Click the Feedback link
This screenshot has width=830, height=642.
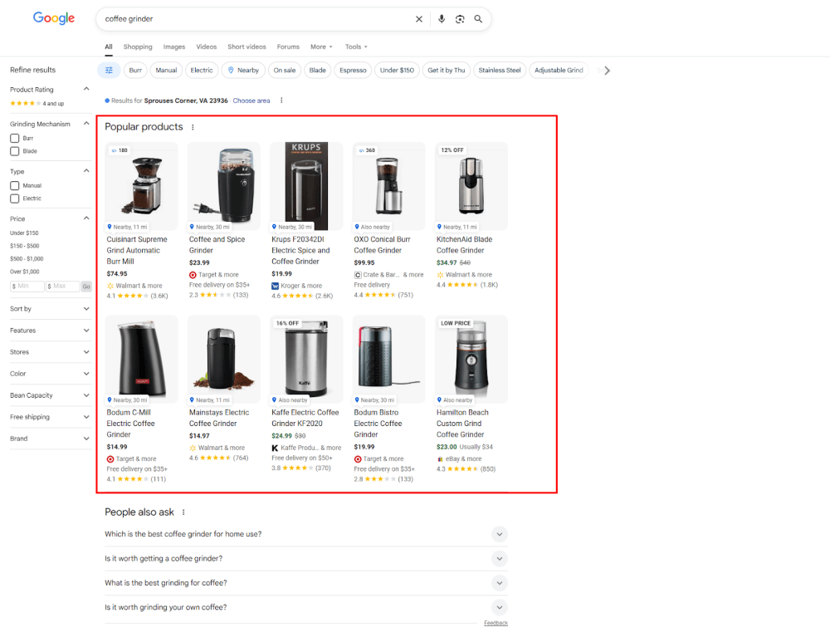pyautogui.click(x=496, y=622)
